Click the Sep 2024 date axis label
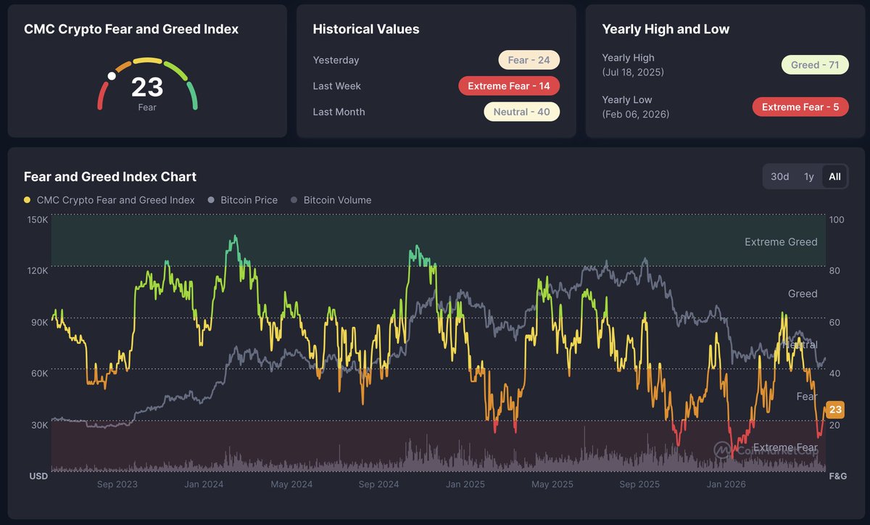 (x=378, y=484)
